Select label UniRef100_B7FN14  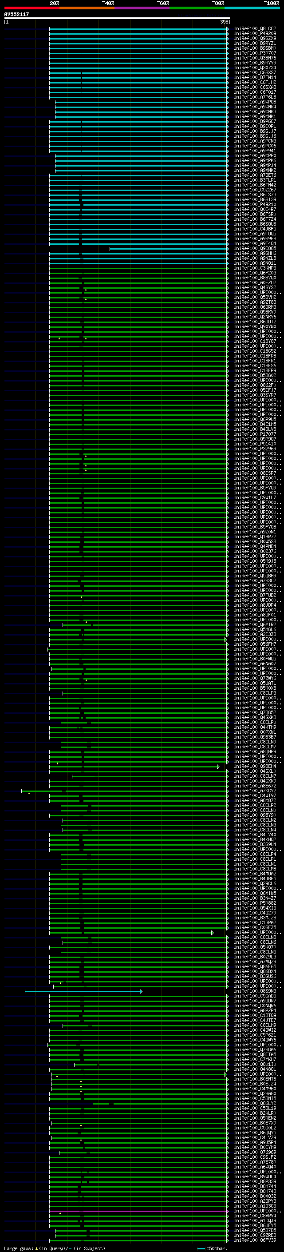255,77
